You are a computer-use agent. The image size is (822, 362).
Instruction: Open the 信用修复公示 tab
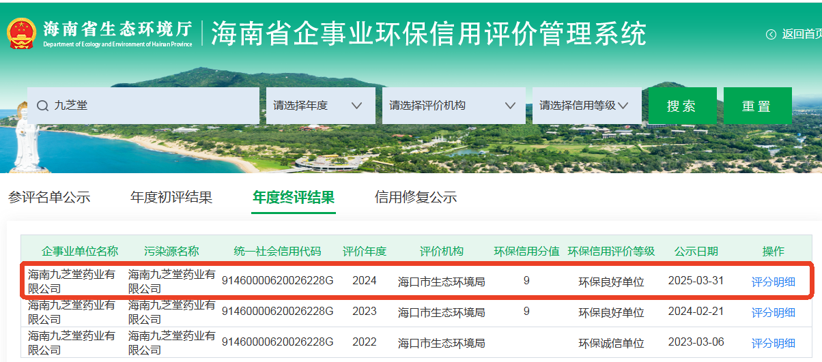(416, 198)
